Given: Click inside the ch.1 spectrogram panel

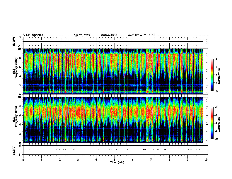Looking at the screenshot, I should [x=113, y=71].
